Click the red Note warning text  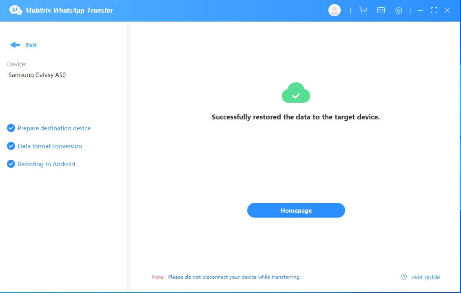click(x=158, y=277)
